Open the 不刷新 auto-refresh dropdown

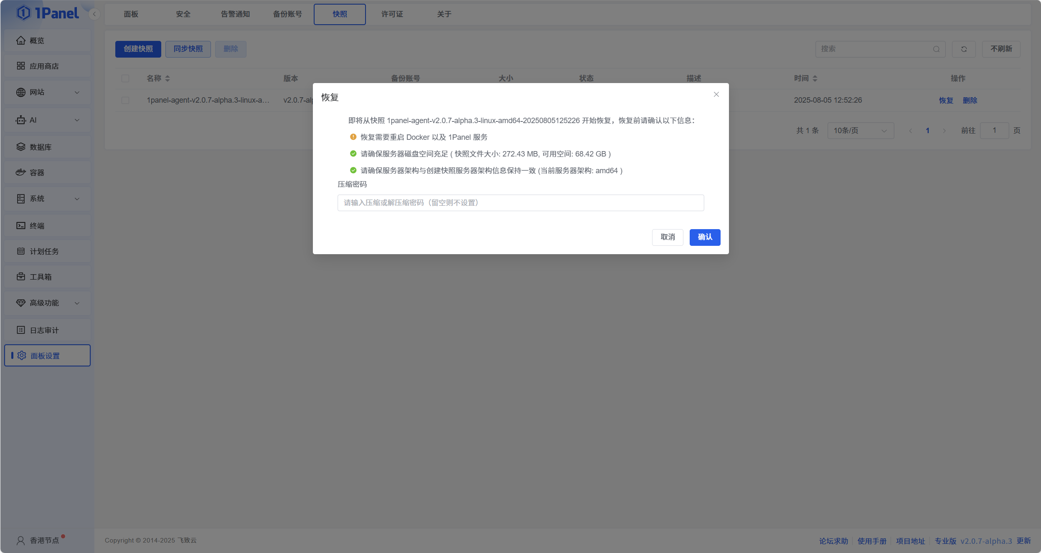click(1001, 49)
